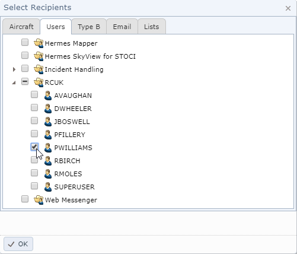Click the Hermes SkyView for STOCI folder icon

(x=39, y=56)
